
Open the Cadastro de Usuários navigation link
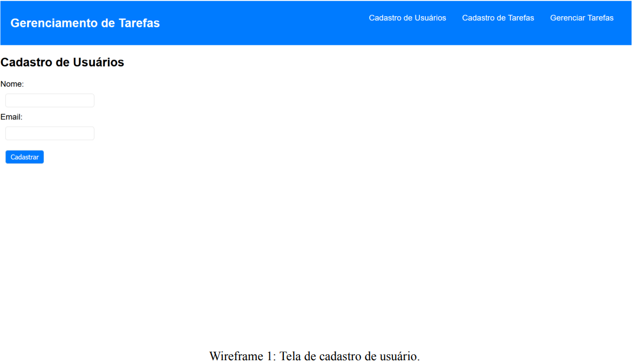pyautogui.click(x=407, y=18)
